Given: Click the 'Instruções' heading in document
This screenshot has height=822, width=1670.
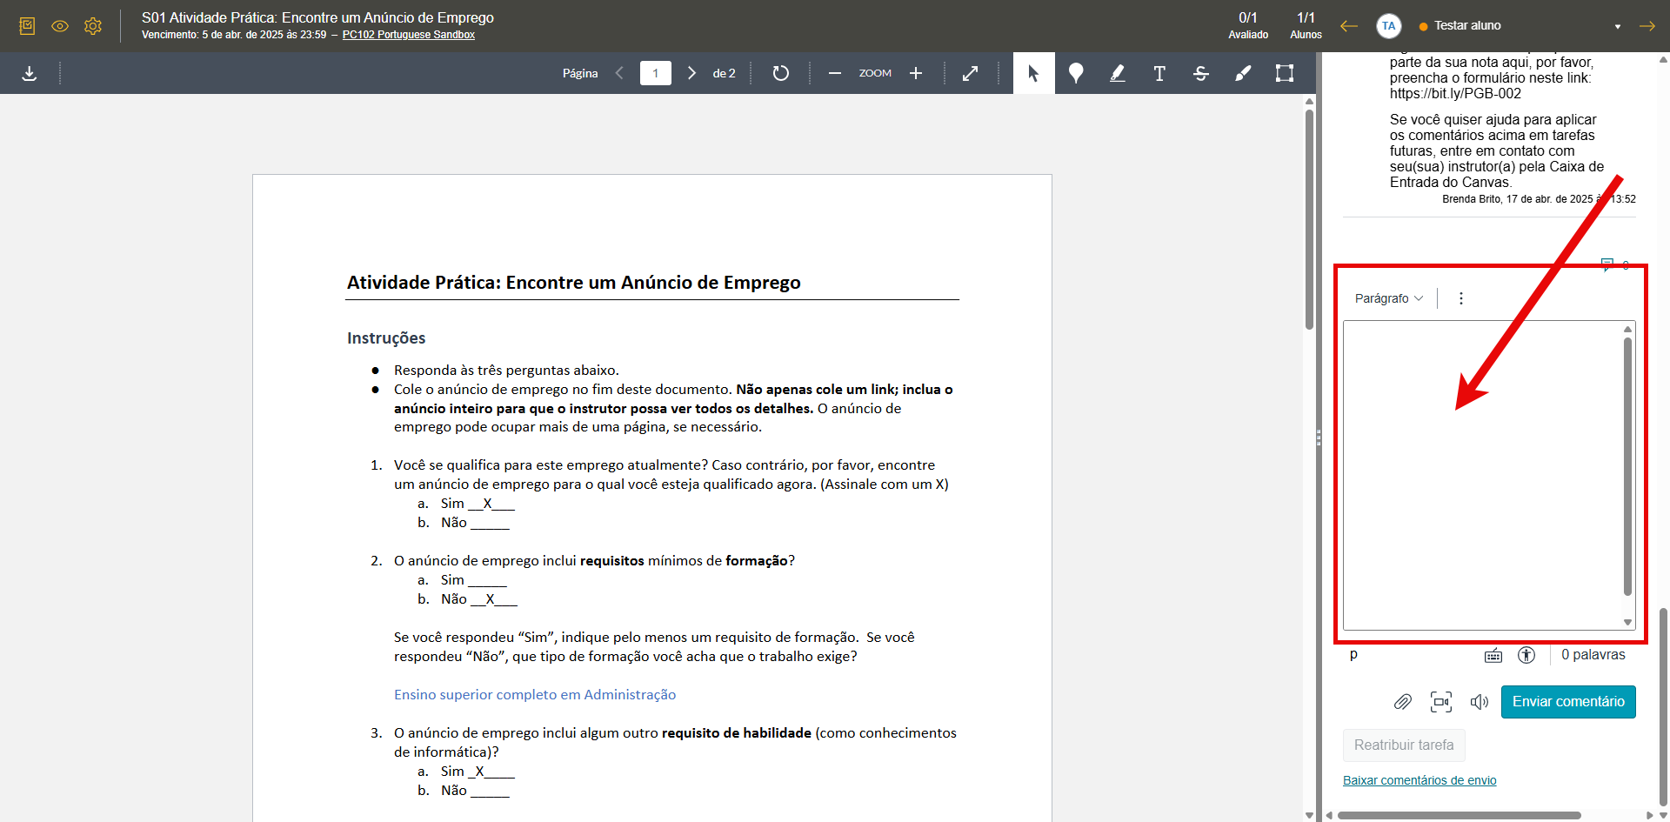Looking at the screenshot, I should (x=386, y=337).
